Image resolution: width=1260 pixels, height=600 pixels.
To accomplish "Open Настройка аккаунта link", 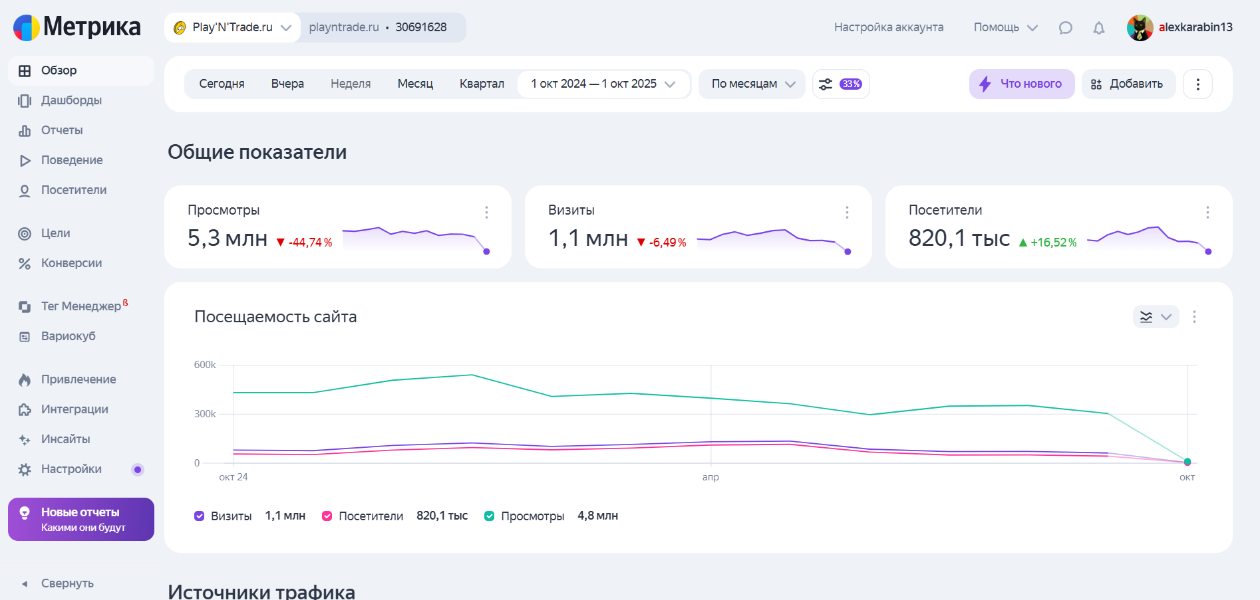I will point(888,27).
